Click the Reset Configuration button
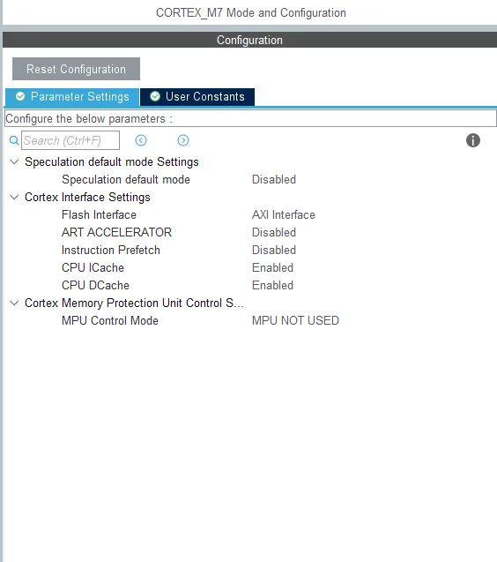Image resolution: width=497 pixels, height=562 pixels. (76, 69)
